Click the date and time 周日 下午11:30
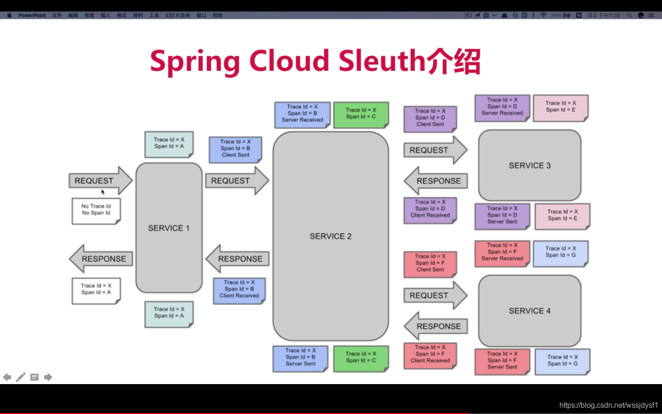Screen dimensions: 662x414 point(604,15)
